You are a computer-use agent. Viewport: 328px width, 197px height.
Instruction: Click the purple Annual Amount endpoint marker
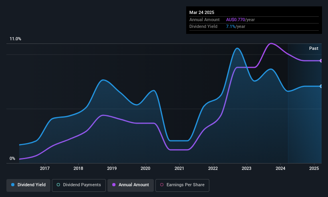click(321, 61)
